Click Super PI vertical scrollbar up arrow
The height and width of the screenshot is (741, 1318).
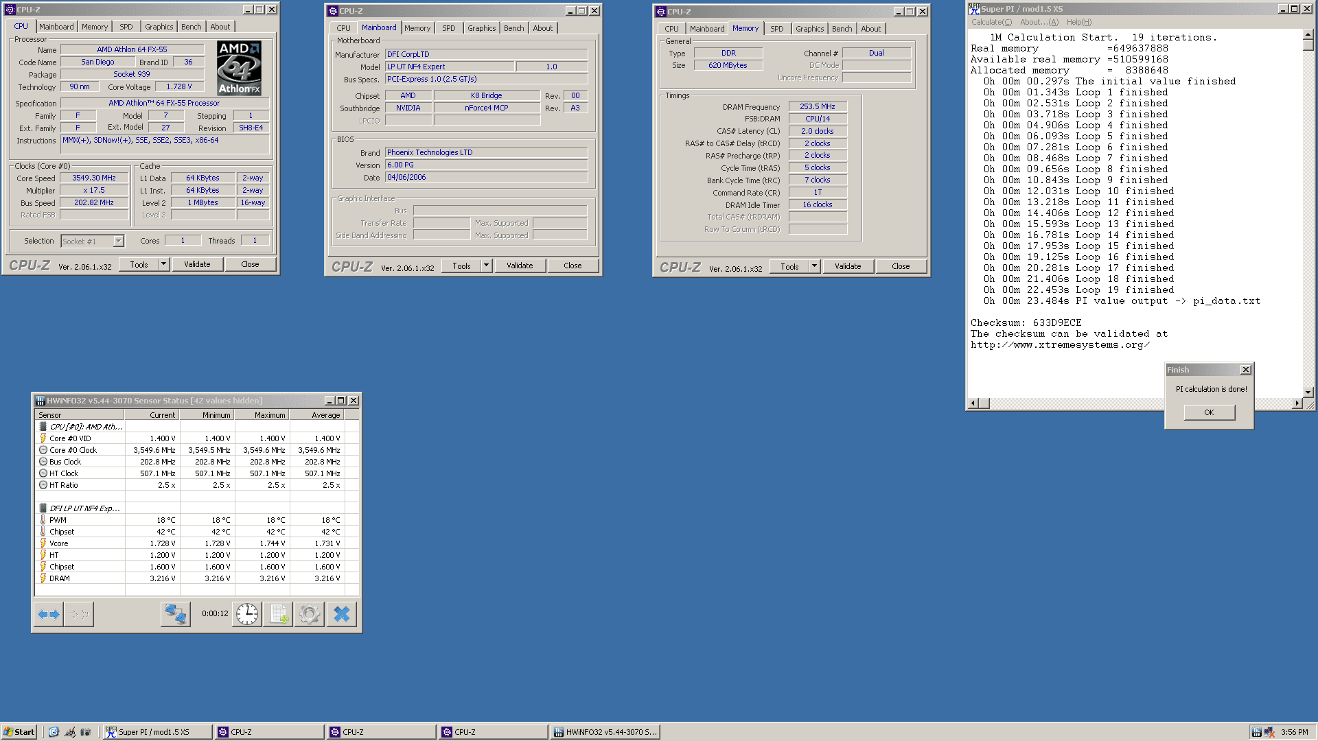1308,34
